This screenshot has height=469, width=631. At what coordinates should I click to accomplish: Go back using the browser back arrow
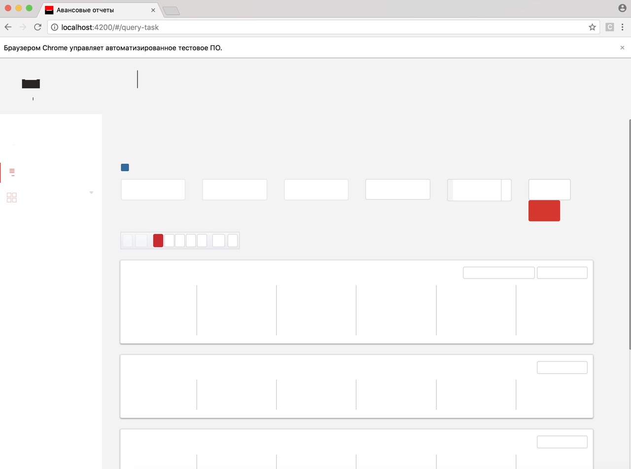8,27
